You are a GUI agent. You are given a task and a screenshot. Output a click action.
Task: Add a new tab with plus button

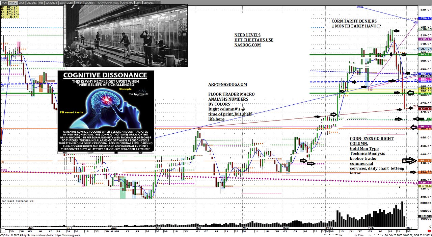[x=158, y=2]
